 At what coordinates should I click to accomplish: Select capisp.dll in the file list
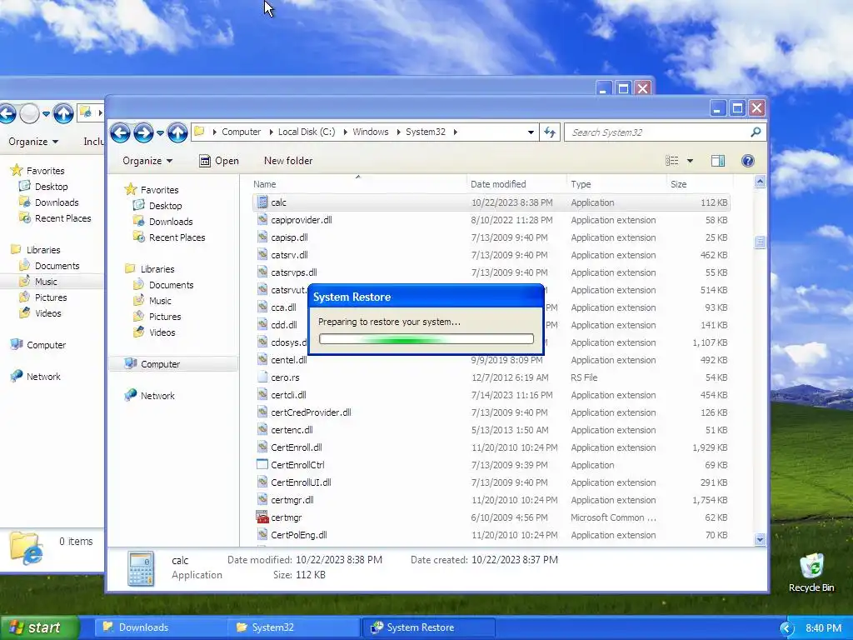pyautogui.click(x=289, y=237)
